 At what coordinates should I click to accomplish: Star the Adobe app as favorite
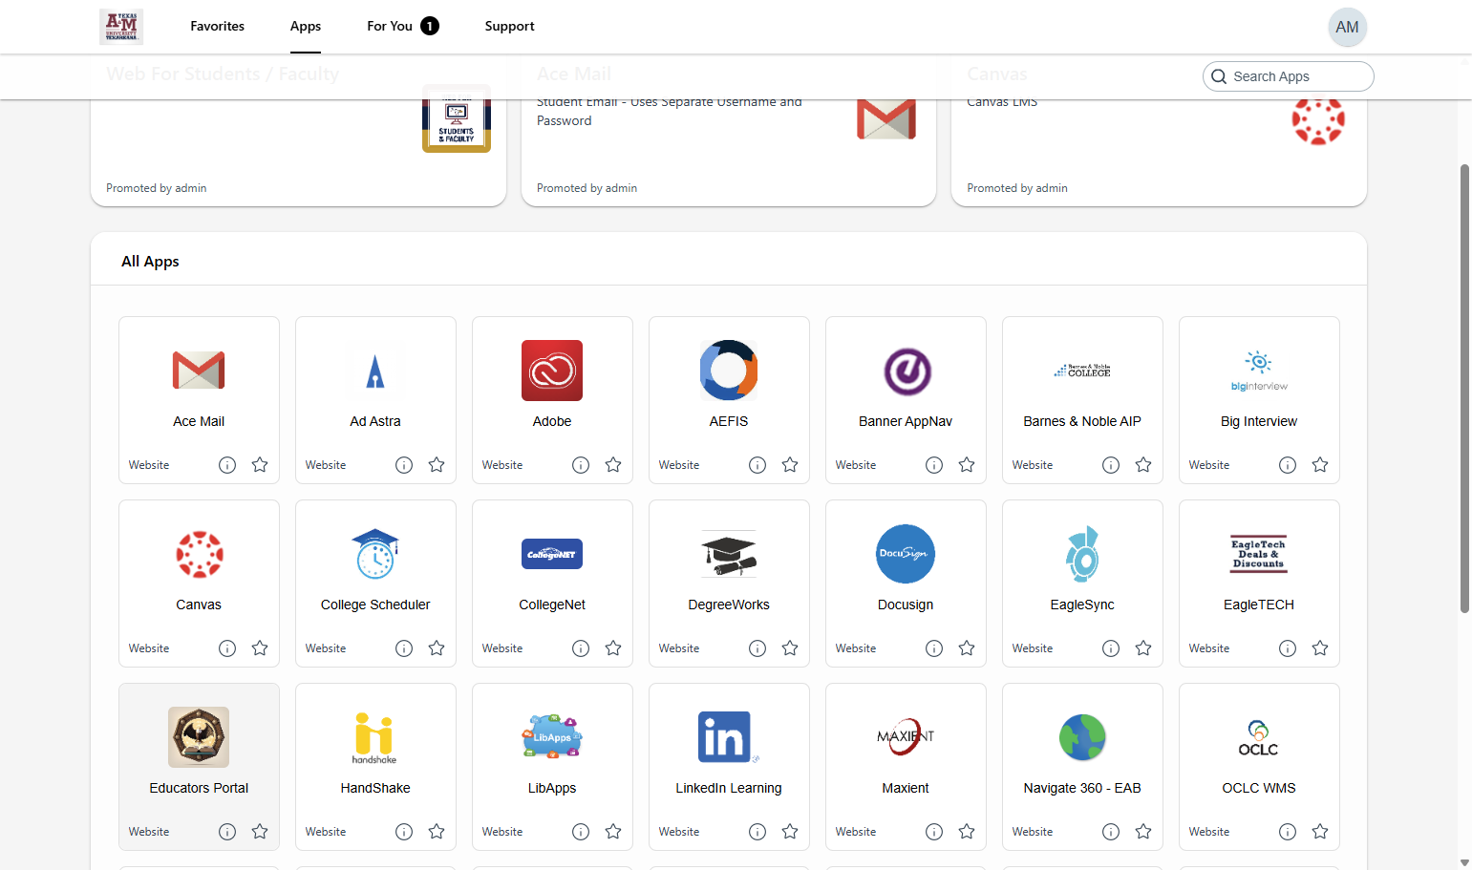tap(613, 465)
